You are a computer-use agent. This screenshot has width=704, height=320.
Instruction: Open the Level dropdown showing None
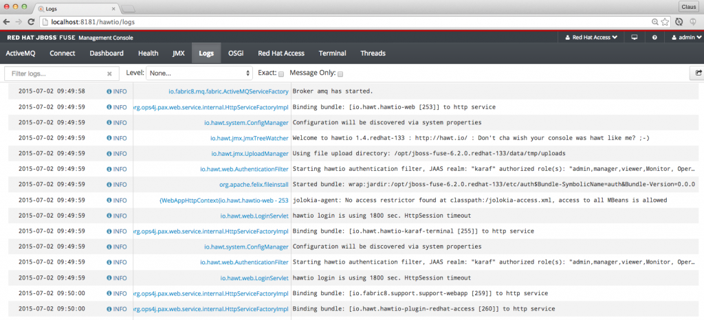pyautogui.click(x=199, y=73)
